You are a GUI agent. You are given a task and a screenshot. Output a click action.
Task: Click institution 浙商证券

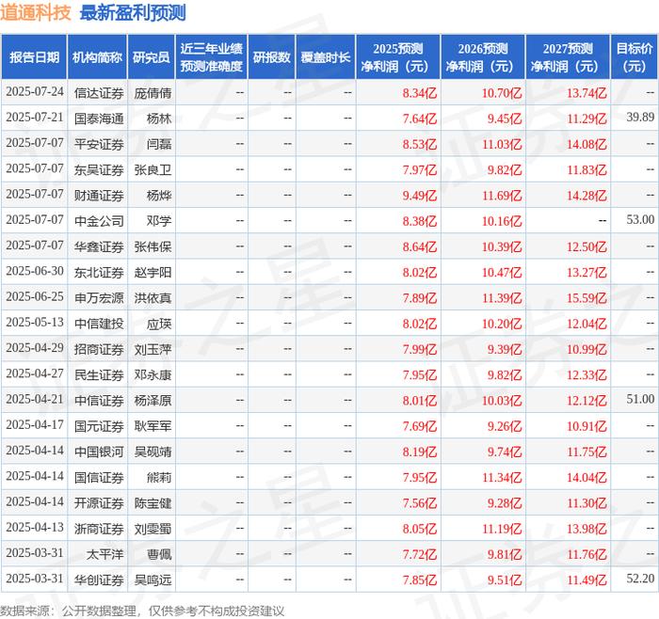pyautogui.click(x=99, y=529)
